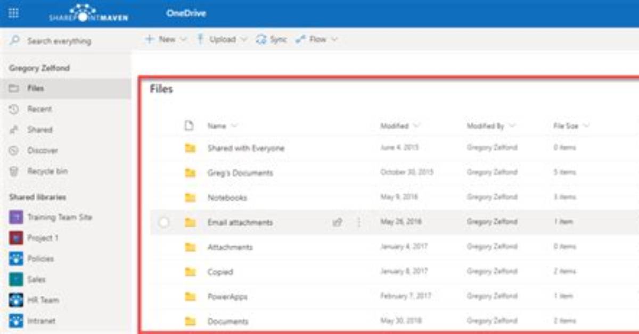The width and height of the screenshot is (639, 334).
Task: Click the Recent clock icon
Action: point(15,109)
